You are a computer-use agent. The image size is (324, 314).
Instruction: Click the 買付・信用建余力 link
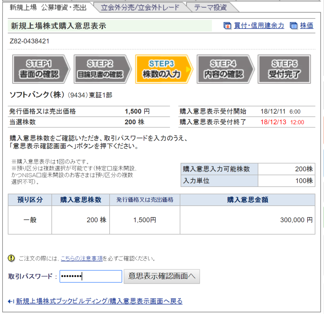click(259, 25)
